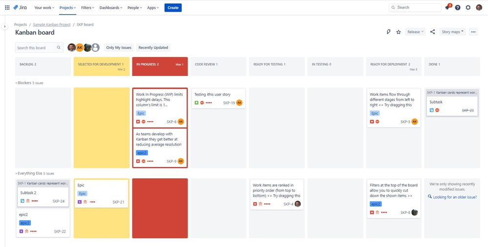Screen dimensions: 488x247
Task: Filter by the unassigned avatar
Action: [x=96, y=48]
